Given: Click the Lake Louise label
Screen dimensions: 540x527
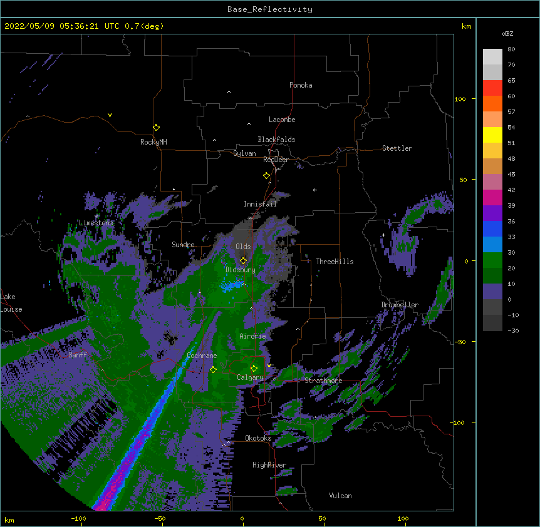Looking at the screenshot, I should point(11,303).
